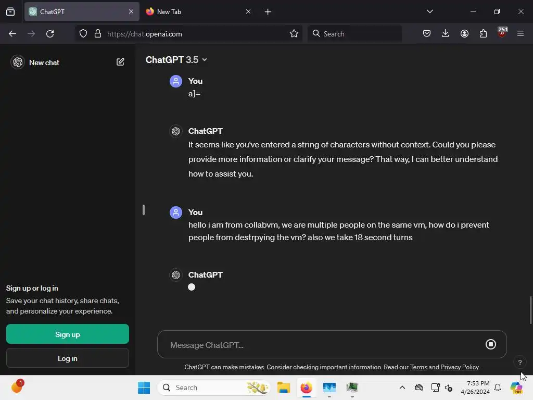Go back with the back arrow

point(12,34)
